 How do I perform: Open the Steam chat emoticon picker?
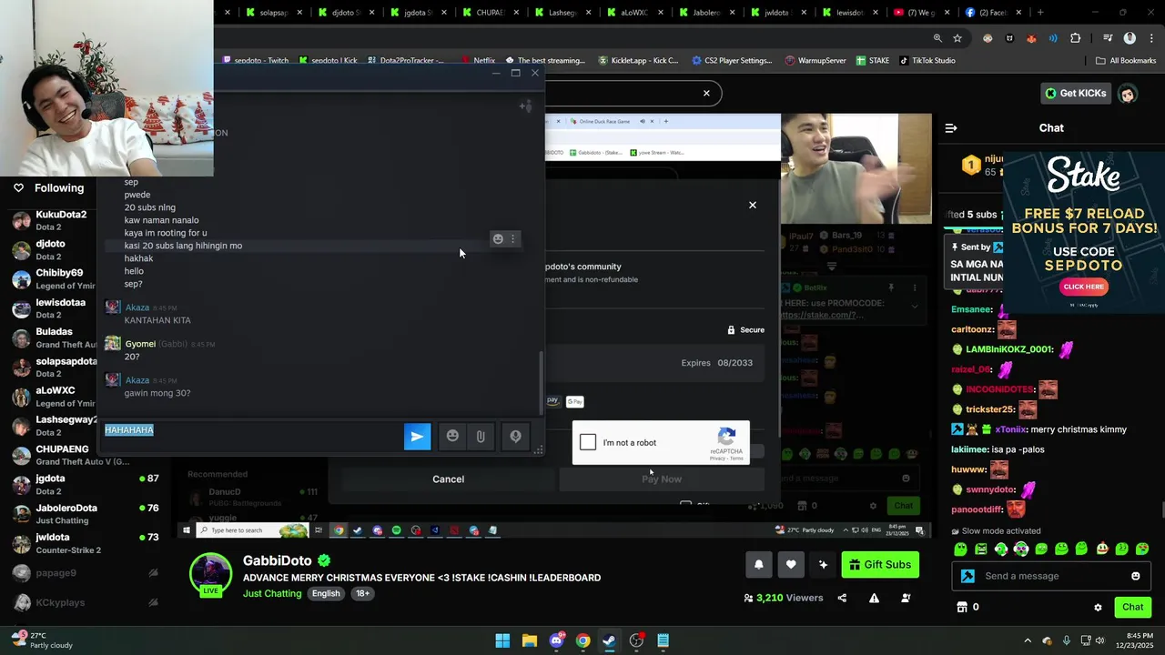coord(452,437)
